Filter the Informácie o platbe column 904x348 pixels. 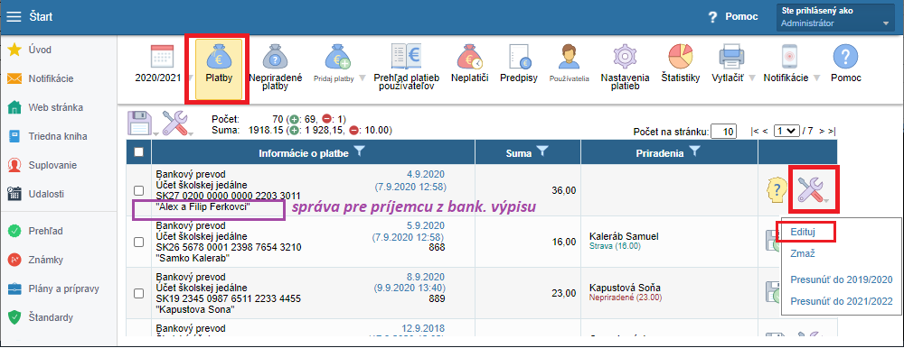point(359,151)
